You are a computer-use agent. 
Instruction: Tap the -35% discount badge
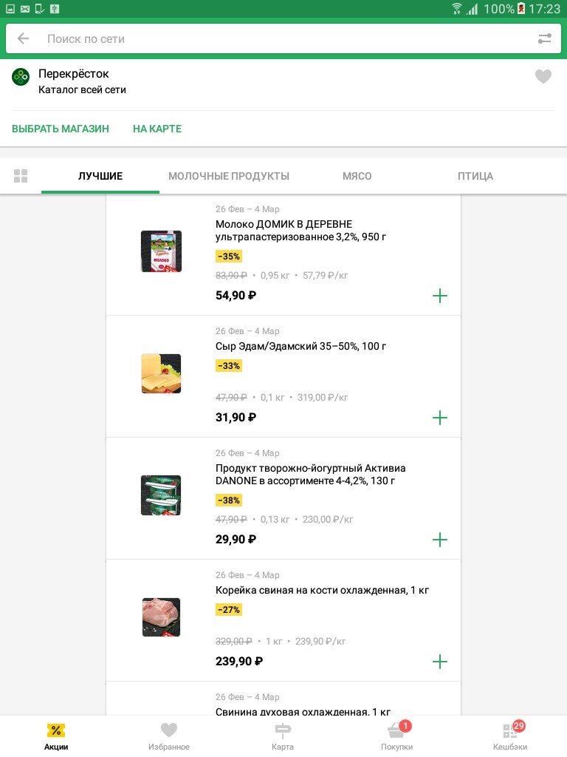pos(229,257)
